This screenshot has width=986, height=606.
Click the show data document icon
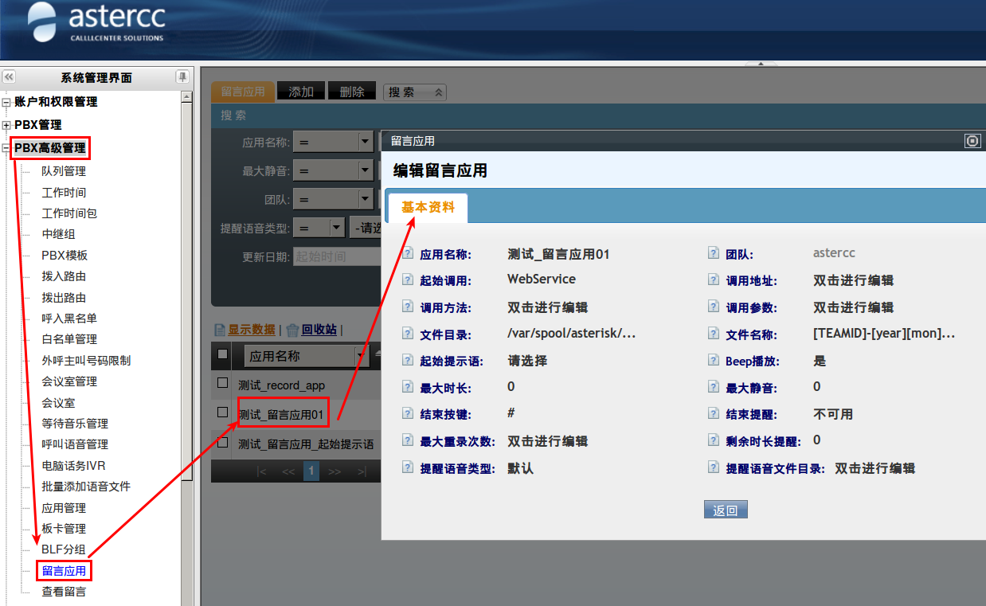220,330
